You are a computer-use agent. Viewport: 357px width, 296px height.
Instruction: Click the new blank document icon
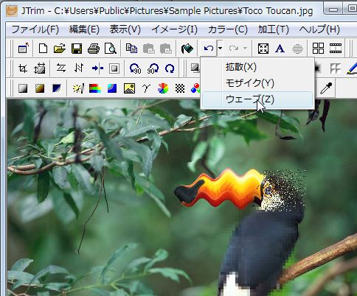coord(44,49)
